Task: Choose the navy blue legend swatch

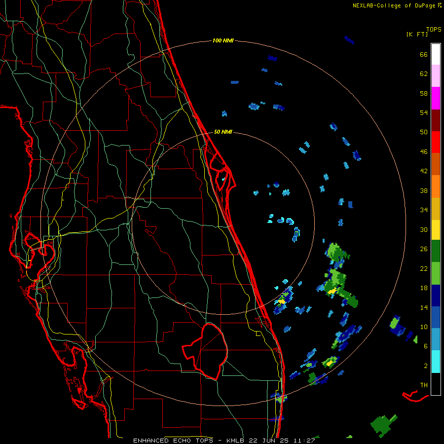Action: pos(436,296)
